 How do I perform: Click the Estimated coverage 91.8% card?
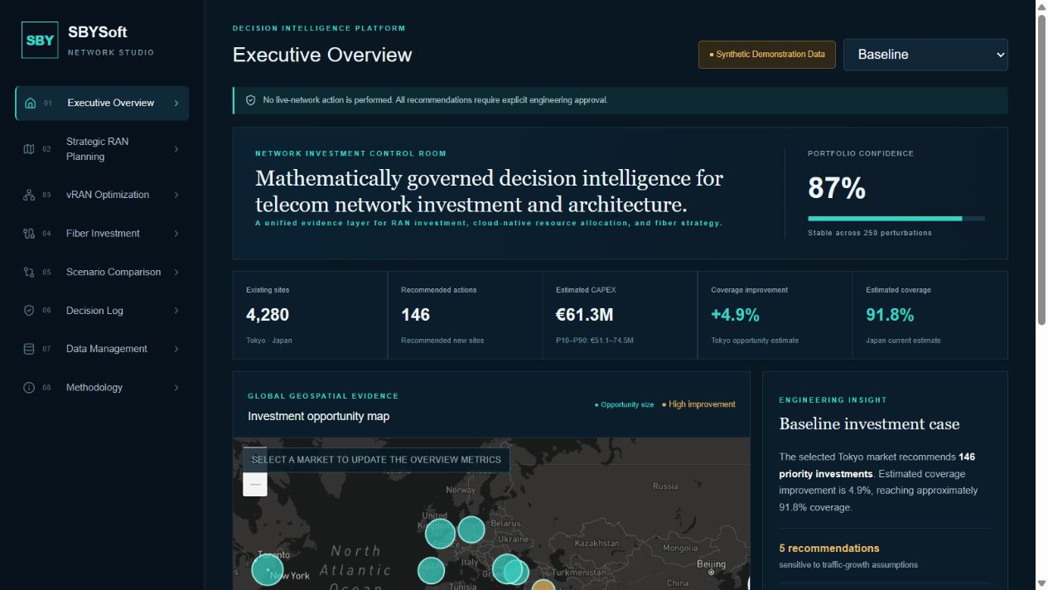(x=930, y=315)
